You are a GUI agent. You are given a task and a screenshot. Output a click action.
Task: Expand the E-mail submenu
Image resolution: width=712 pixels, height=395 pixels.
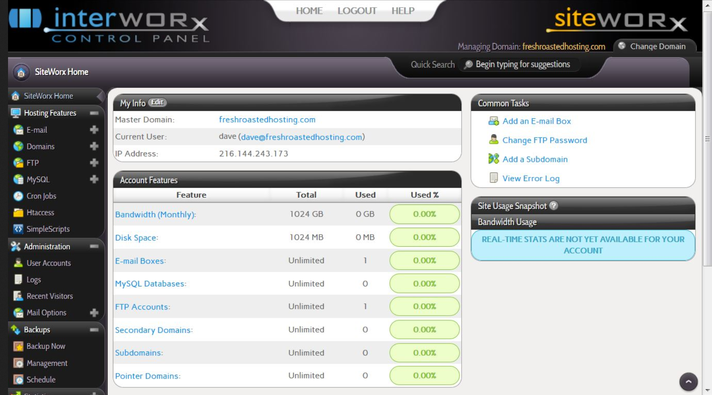pos(94,130)
